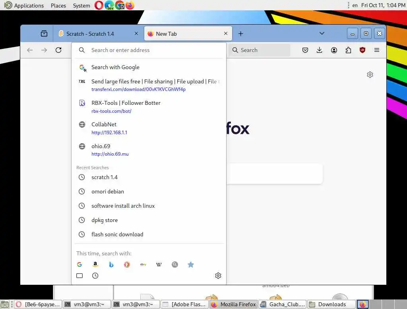
Task: Open a new tab with plus button
Action: pyautogui.click(x=240, y=34)
